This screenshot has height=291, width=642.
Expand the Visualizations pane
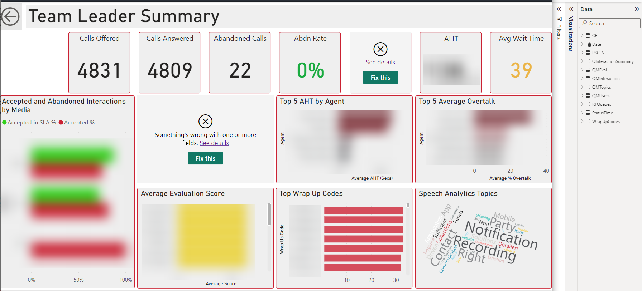571,9
